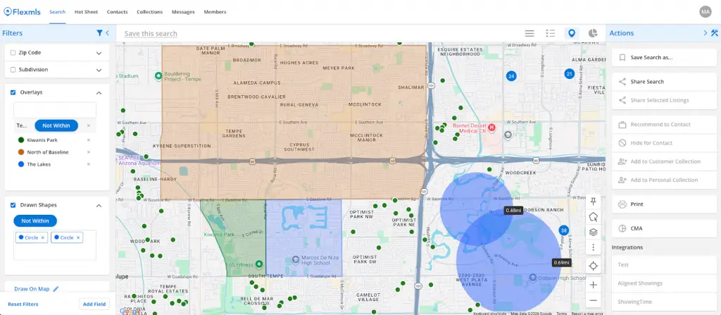Click the cluster marker labeled 21
The height and width of the screenshot is (315, 721).
(570, 74)
